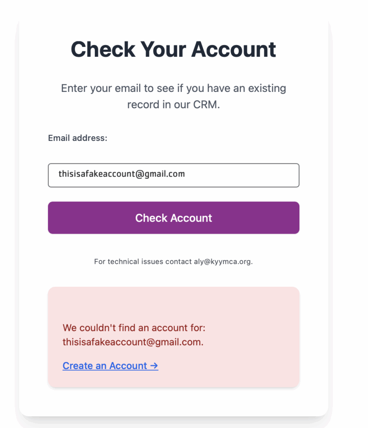368x428 pixels.
Task: Click the purple Check Account button
Action: pyautogui.click(x=174, y=217)
